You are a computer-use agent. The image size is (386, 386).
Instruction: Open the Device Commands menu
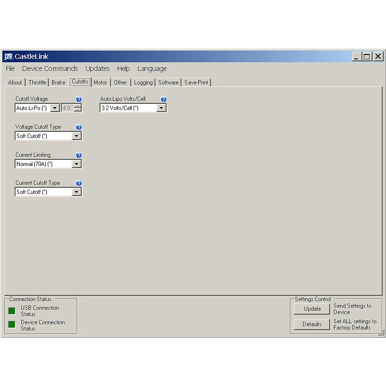point(50,69)
